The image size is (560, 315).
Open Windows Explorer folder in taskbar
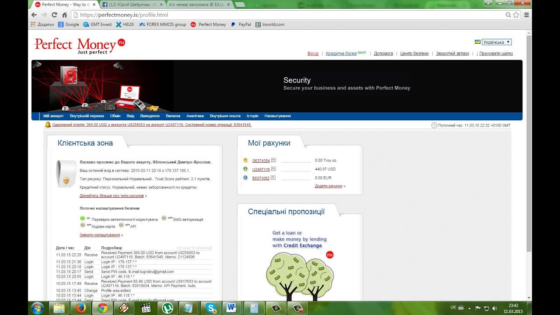tap(59, 308)
